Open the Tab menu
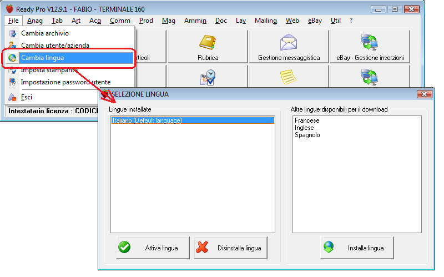 [57, 21]
